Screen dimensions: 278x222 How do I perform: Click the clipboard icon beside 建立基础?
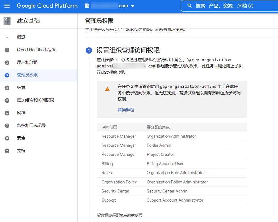pyautogui.click(x=7, y=21)
